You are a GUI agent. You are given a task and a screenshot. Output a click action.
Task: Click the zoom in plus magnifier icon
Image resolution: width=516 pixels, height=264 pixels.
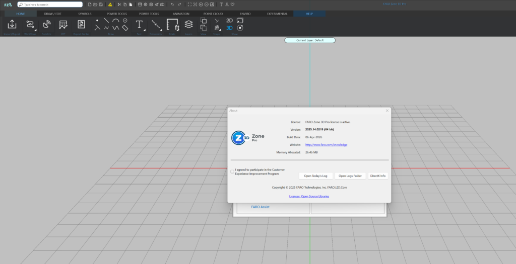[201, 5]
